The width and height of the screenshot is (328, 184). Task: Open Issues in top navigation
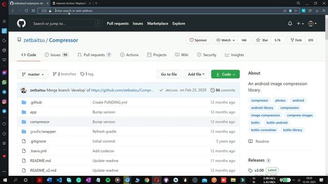pyautogui.click(x=138, y=24)
